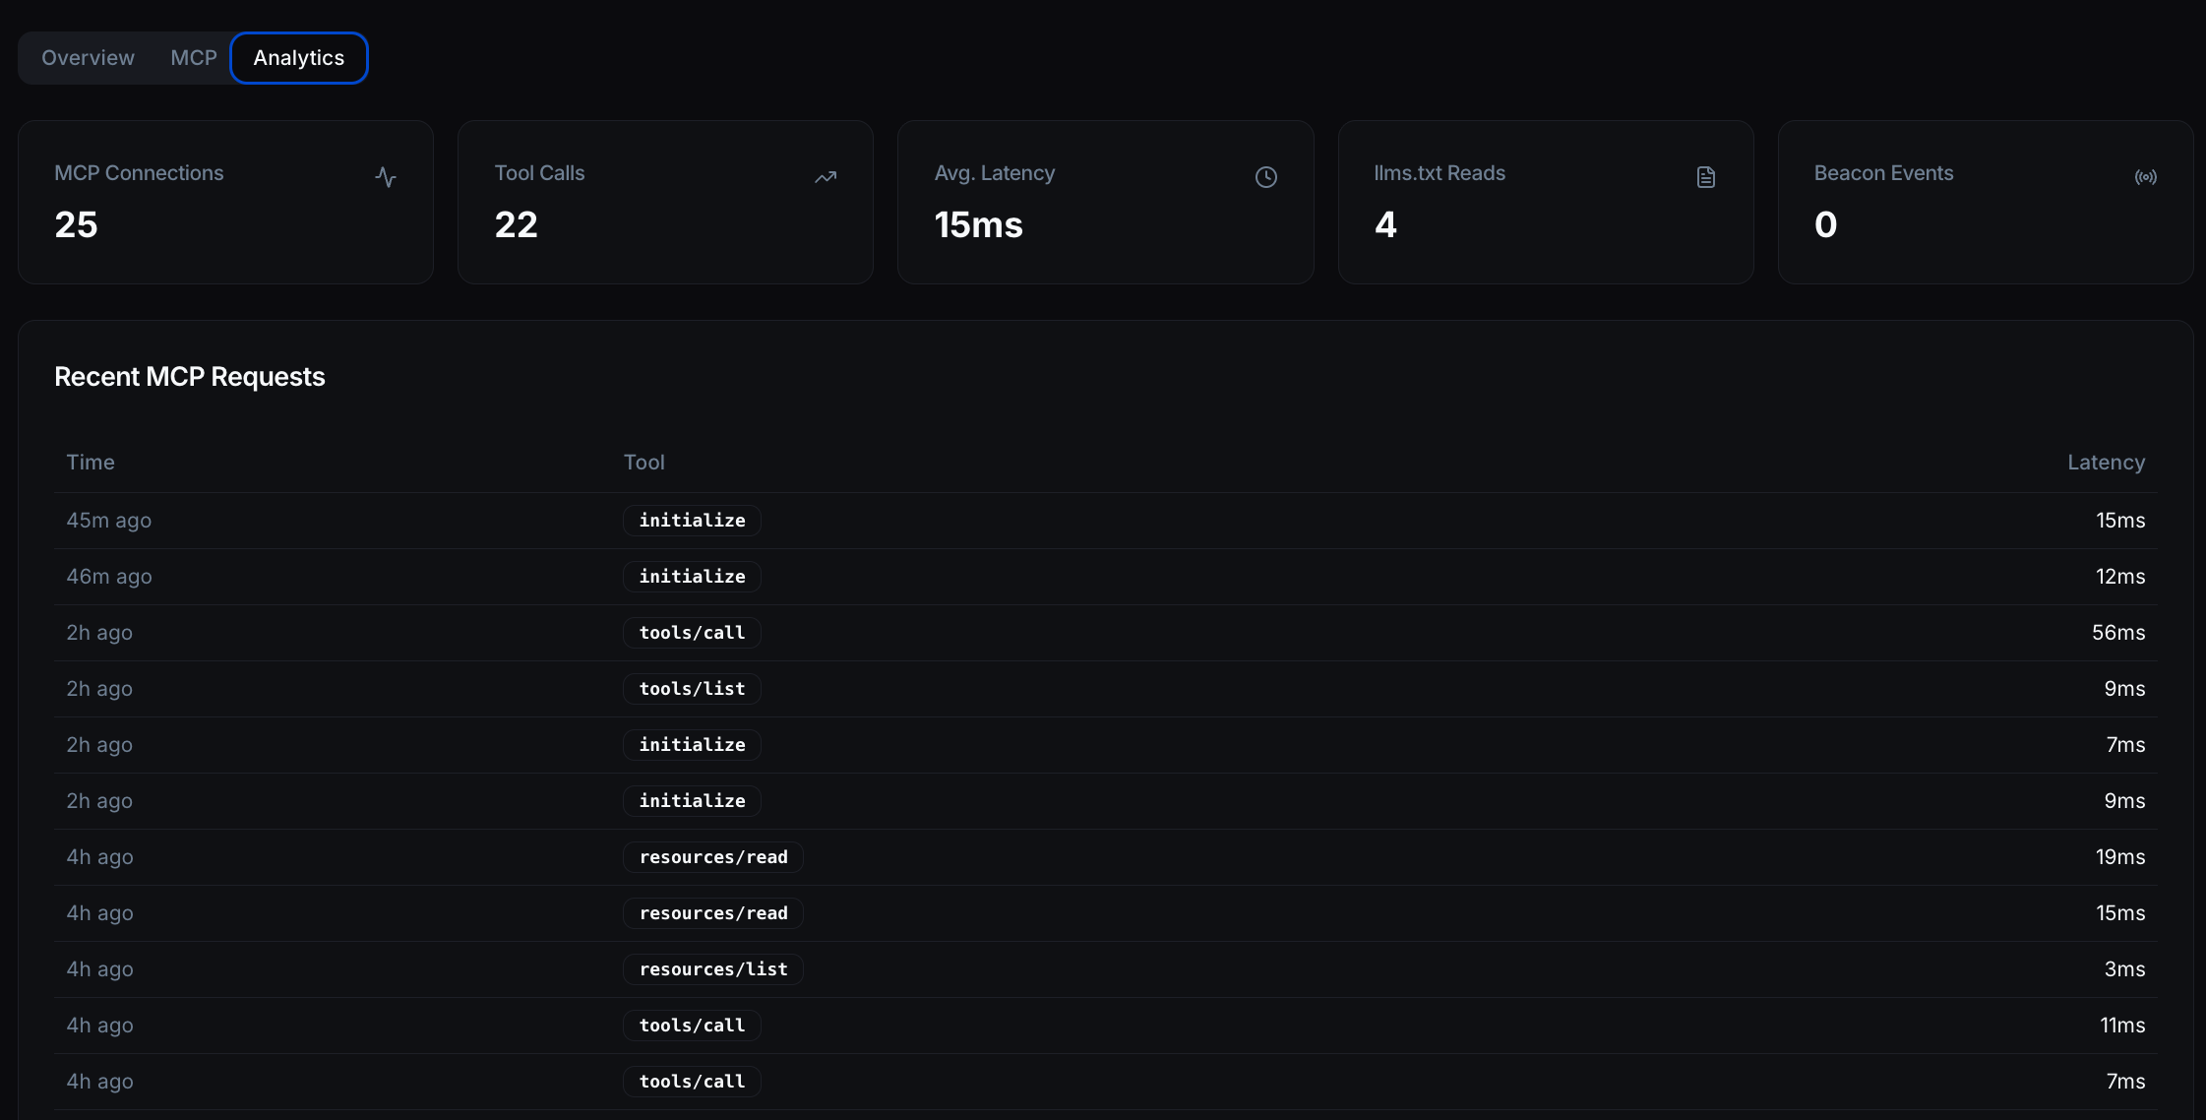Viewport: 2206px width, 1120px height.
Task: Click the document icon on llms.txt Reads card
Action: click(1705, 177)
